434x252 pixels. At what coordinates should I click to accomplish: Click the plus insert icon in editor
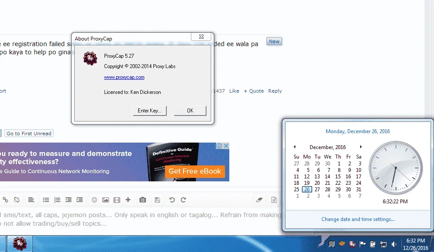128,199
